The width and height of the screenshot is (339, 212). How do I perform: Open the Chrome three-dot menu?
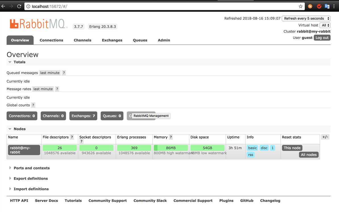point(334,7)
